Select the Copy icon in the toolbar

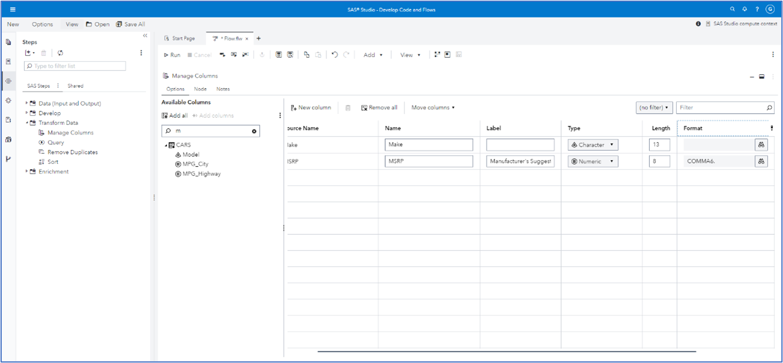pyautogui.click(x=307, y=55)
